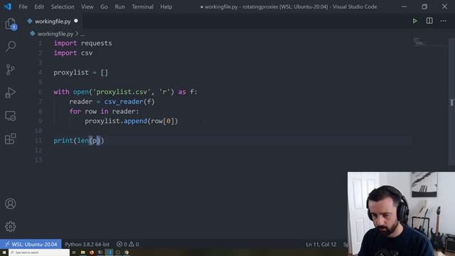The image size is (455, 256).
Task: Open the Windows Start menu
Action: [4, 253]
